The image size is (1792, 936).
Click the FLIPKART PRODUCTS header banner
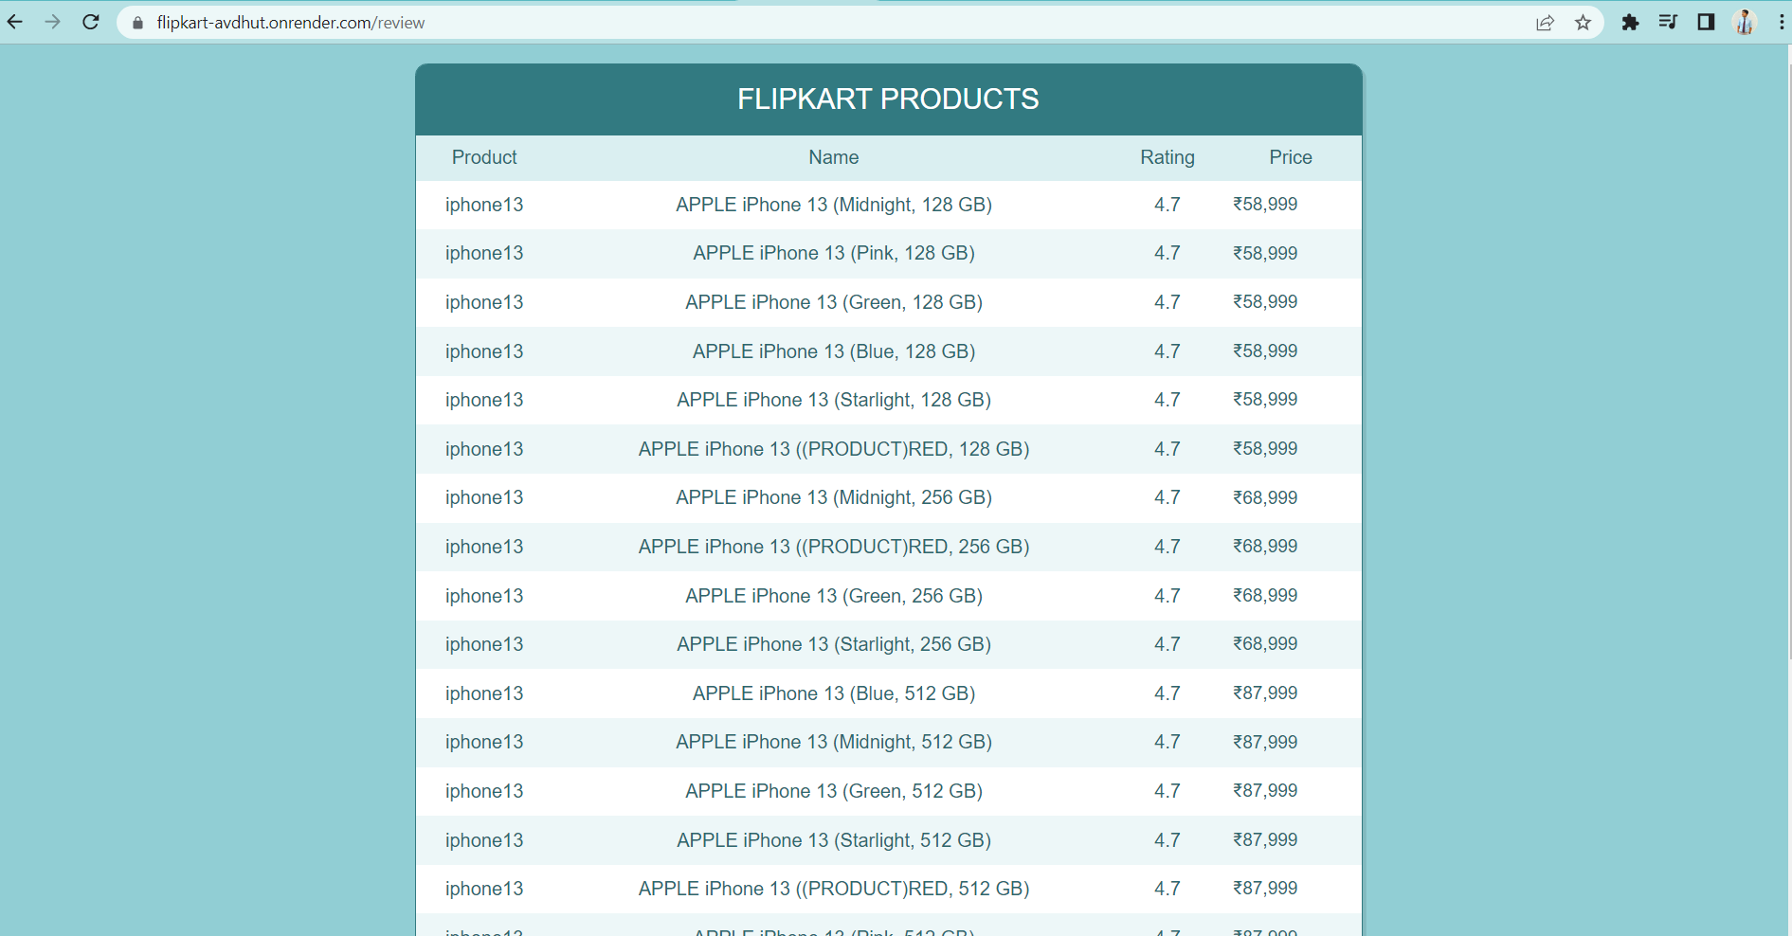(x=887, y=99)
